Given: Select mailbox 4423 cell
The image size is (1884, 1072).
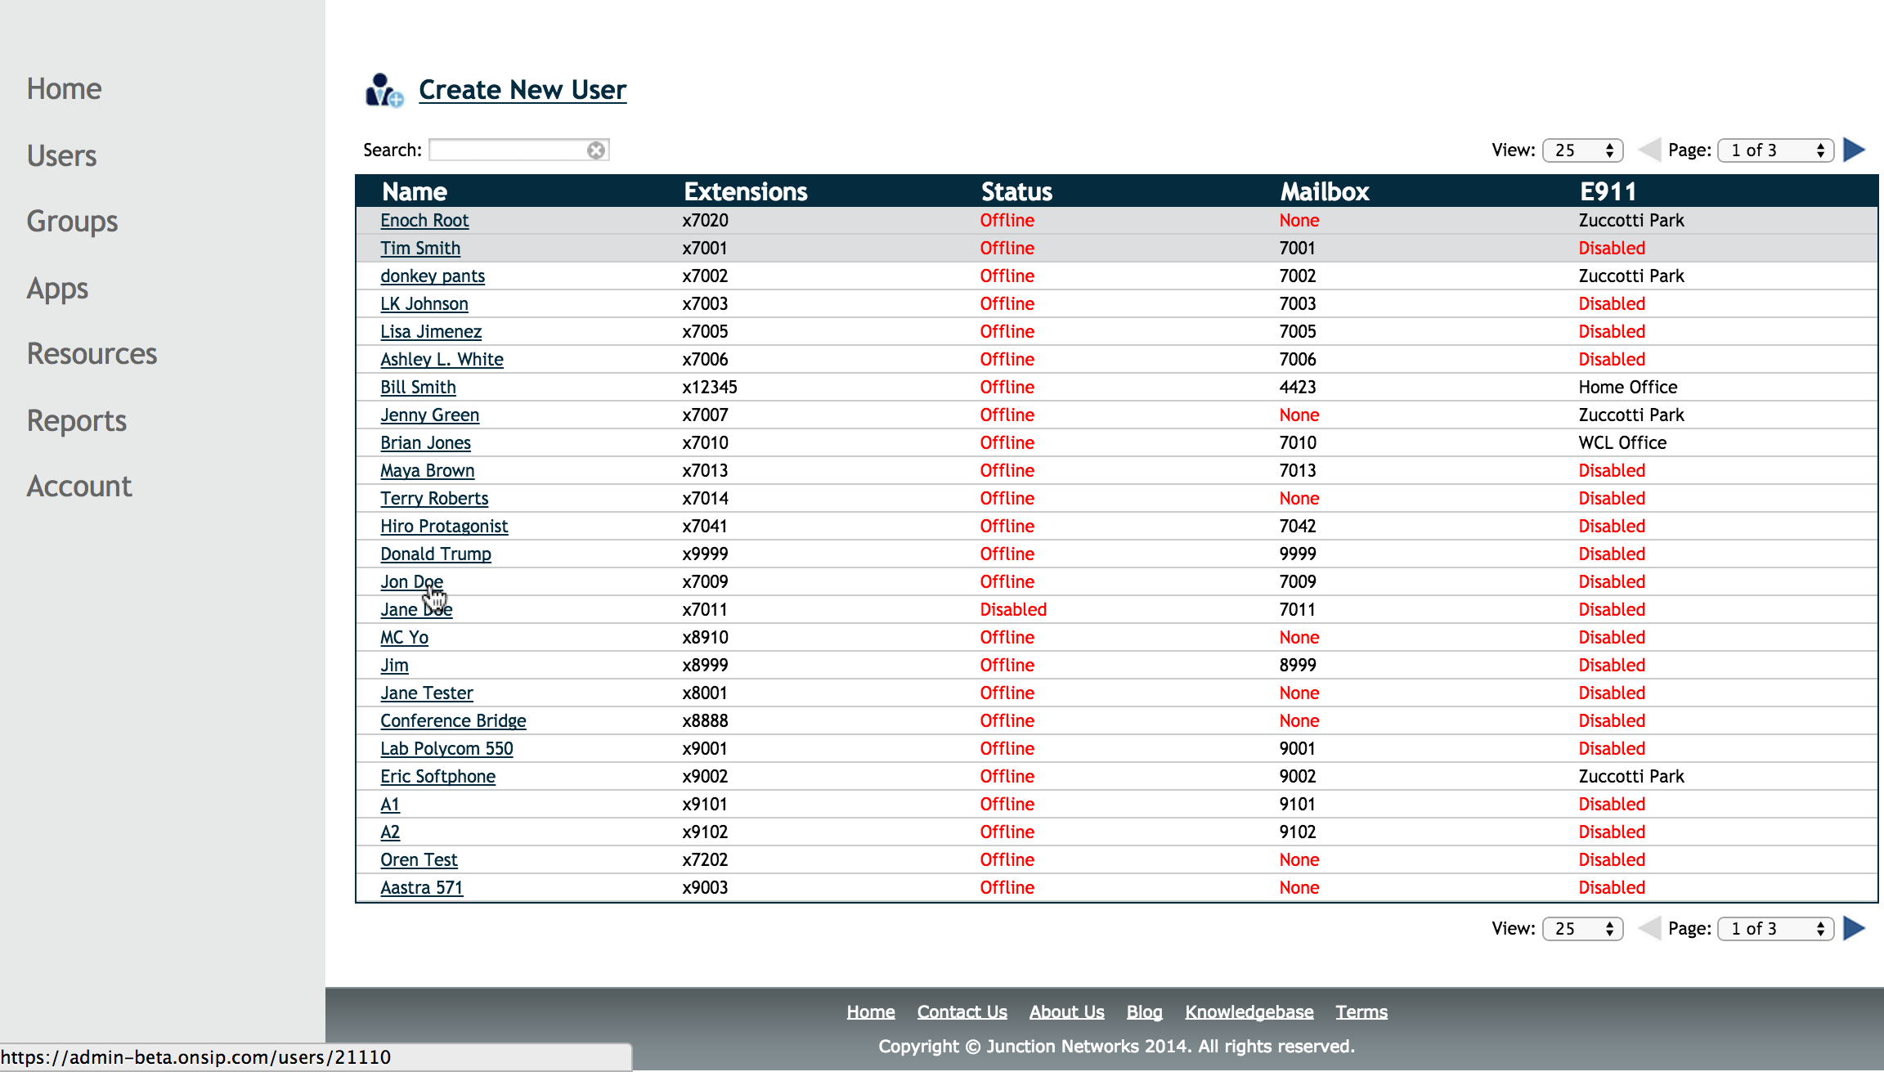Looking at the screenshot, I should point(1298,388).
